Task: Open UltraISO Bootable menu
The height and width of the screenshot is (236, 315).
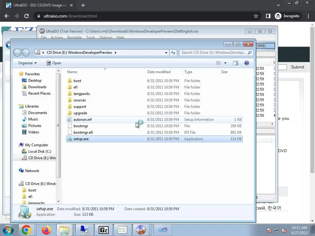Action: [74, 37]
